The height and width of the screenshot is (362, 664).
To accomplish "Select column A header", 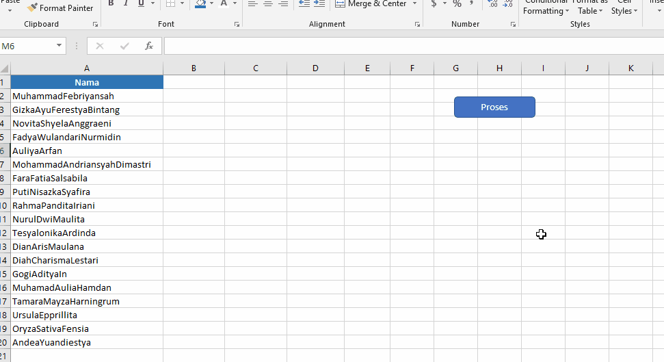I will 87,68.
